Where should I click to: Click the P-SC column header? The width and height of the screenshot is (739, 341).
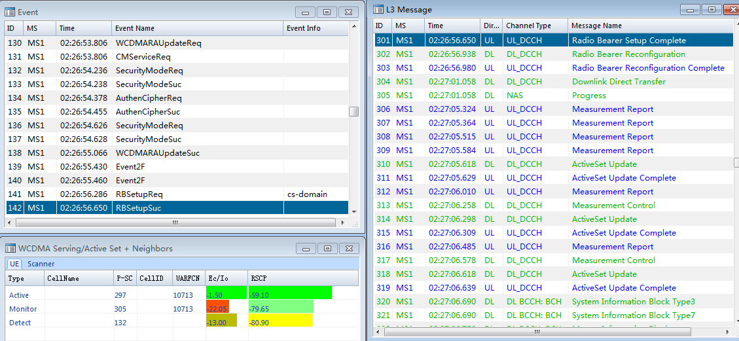tap(125, 278)
